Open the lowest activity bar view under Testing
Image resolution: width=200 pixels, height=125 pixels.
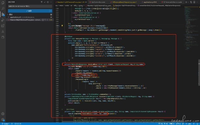3,37
